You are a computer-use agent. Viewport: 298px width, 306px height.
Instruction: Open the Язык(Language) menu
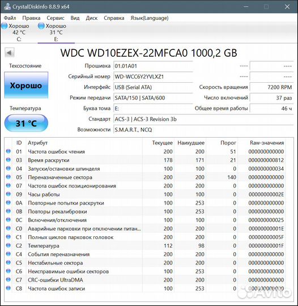[x=150, y=18]
